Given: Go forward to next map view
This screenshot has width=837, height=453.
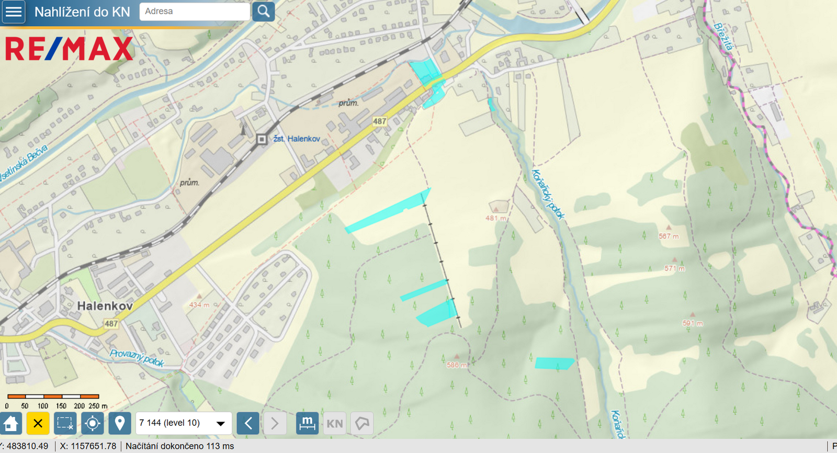Looking at the screenshot, I should (x=275, y=423).
